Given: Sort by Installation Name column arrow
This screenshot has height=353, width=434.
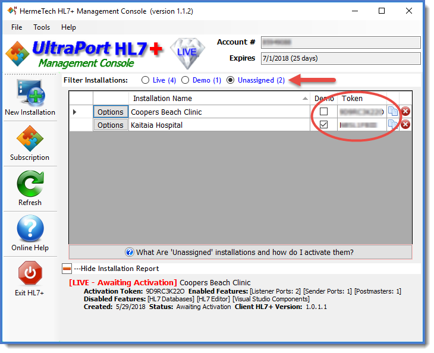Looking at the screenshot, I should point(305,99).
